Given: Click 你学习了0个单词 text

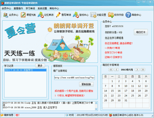Looking at the screenshot, I should pyautogui.click(x=113, y=53).
